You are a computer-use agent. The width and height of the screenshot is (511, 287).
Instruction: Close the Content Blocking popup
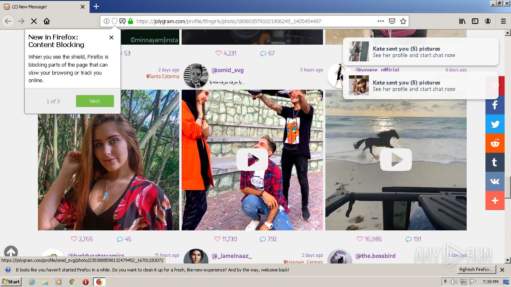(111, 37)
